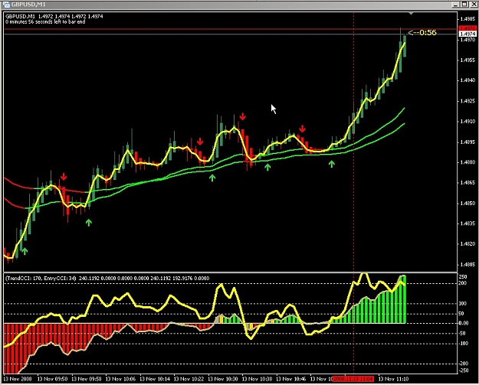Click the '0 minutes 56 seconds left to bar end' label
This screenshot has height=385, width=479.
45,22
